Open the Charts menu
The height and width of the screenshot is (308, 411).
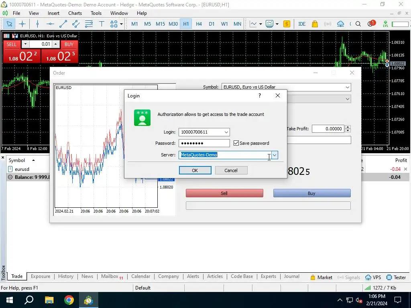pos(75,13)
